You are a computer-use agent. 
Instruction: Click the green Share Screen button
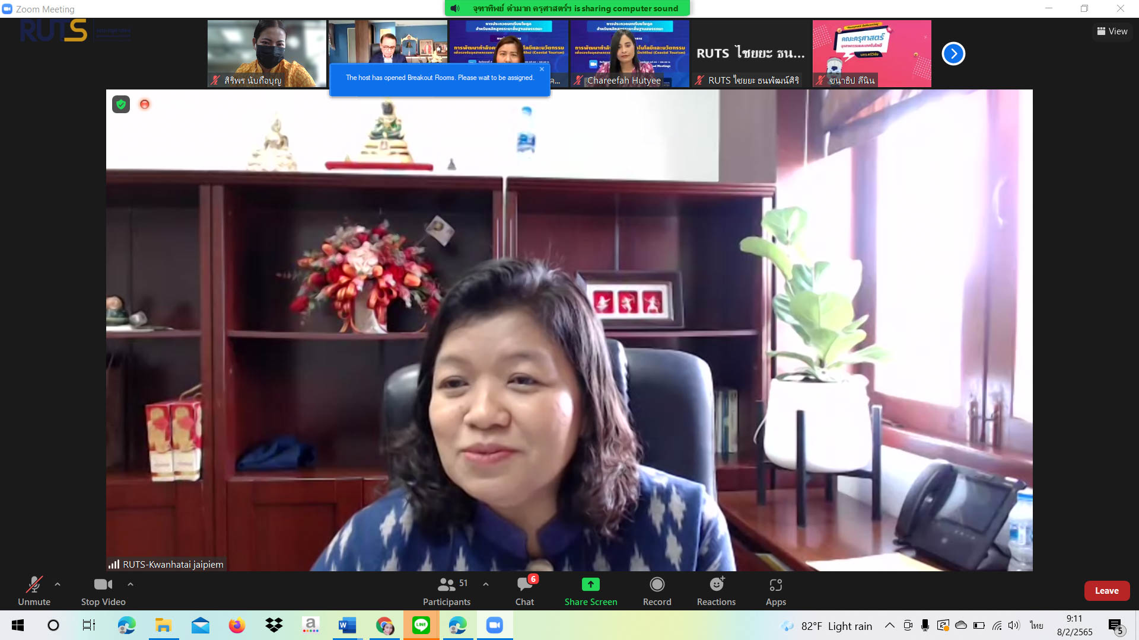pos(590,591)
